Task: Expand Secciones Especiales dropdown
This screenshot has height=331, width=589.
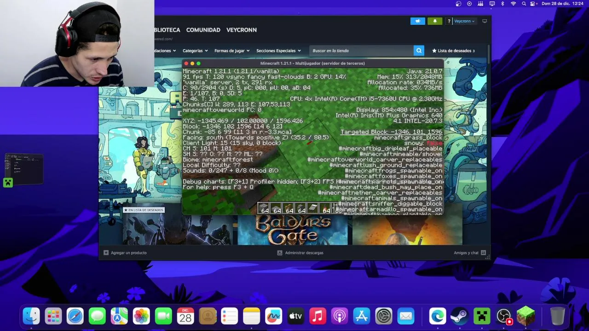Action: coord(278,51)
